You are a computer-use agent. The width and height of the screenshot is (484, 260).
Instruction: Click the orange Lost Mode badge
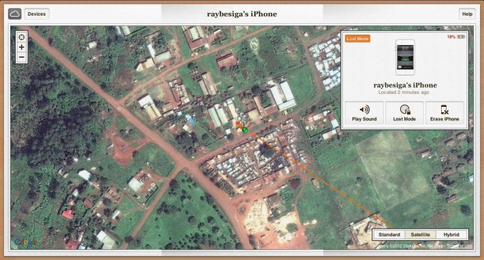pyautogui.click(x=357, y=39)
